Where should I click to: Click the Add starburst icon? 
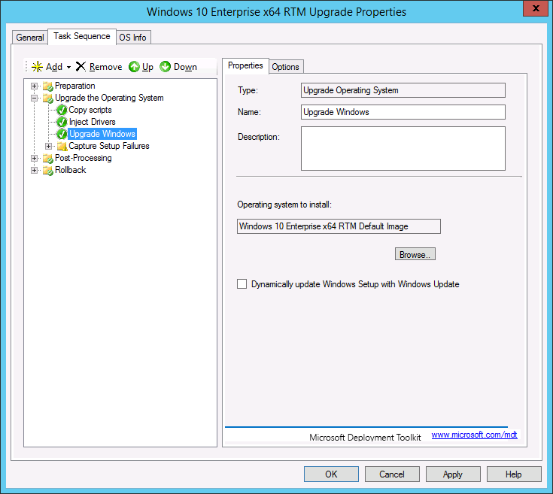[37, 67]
